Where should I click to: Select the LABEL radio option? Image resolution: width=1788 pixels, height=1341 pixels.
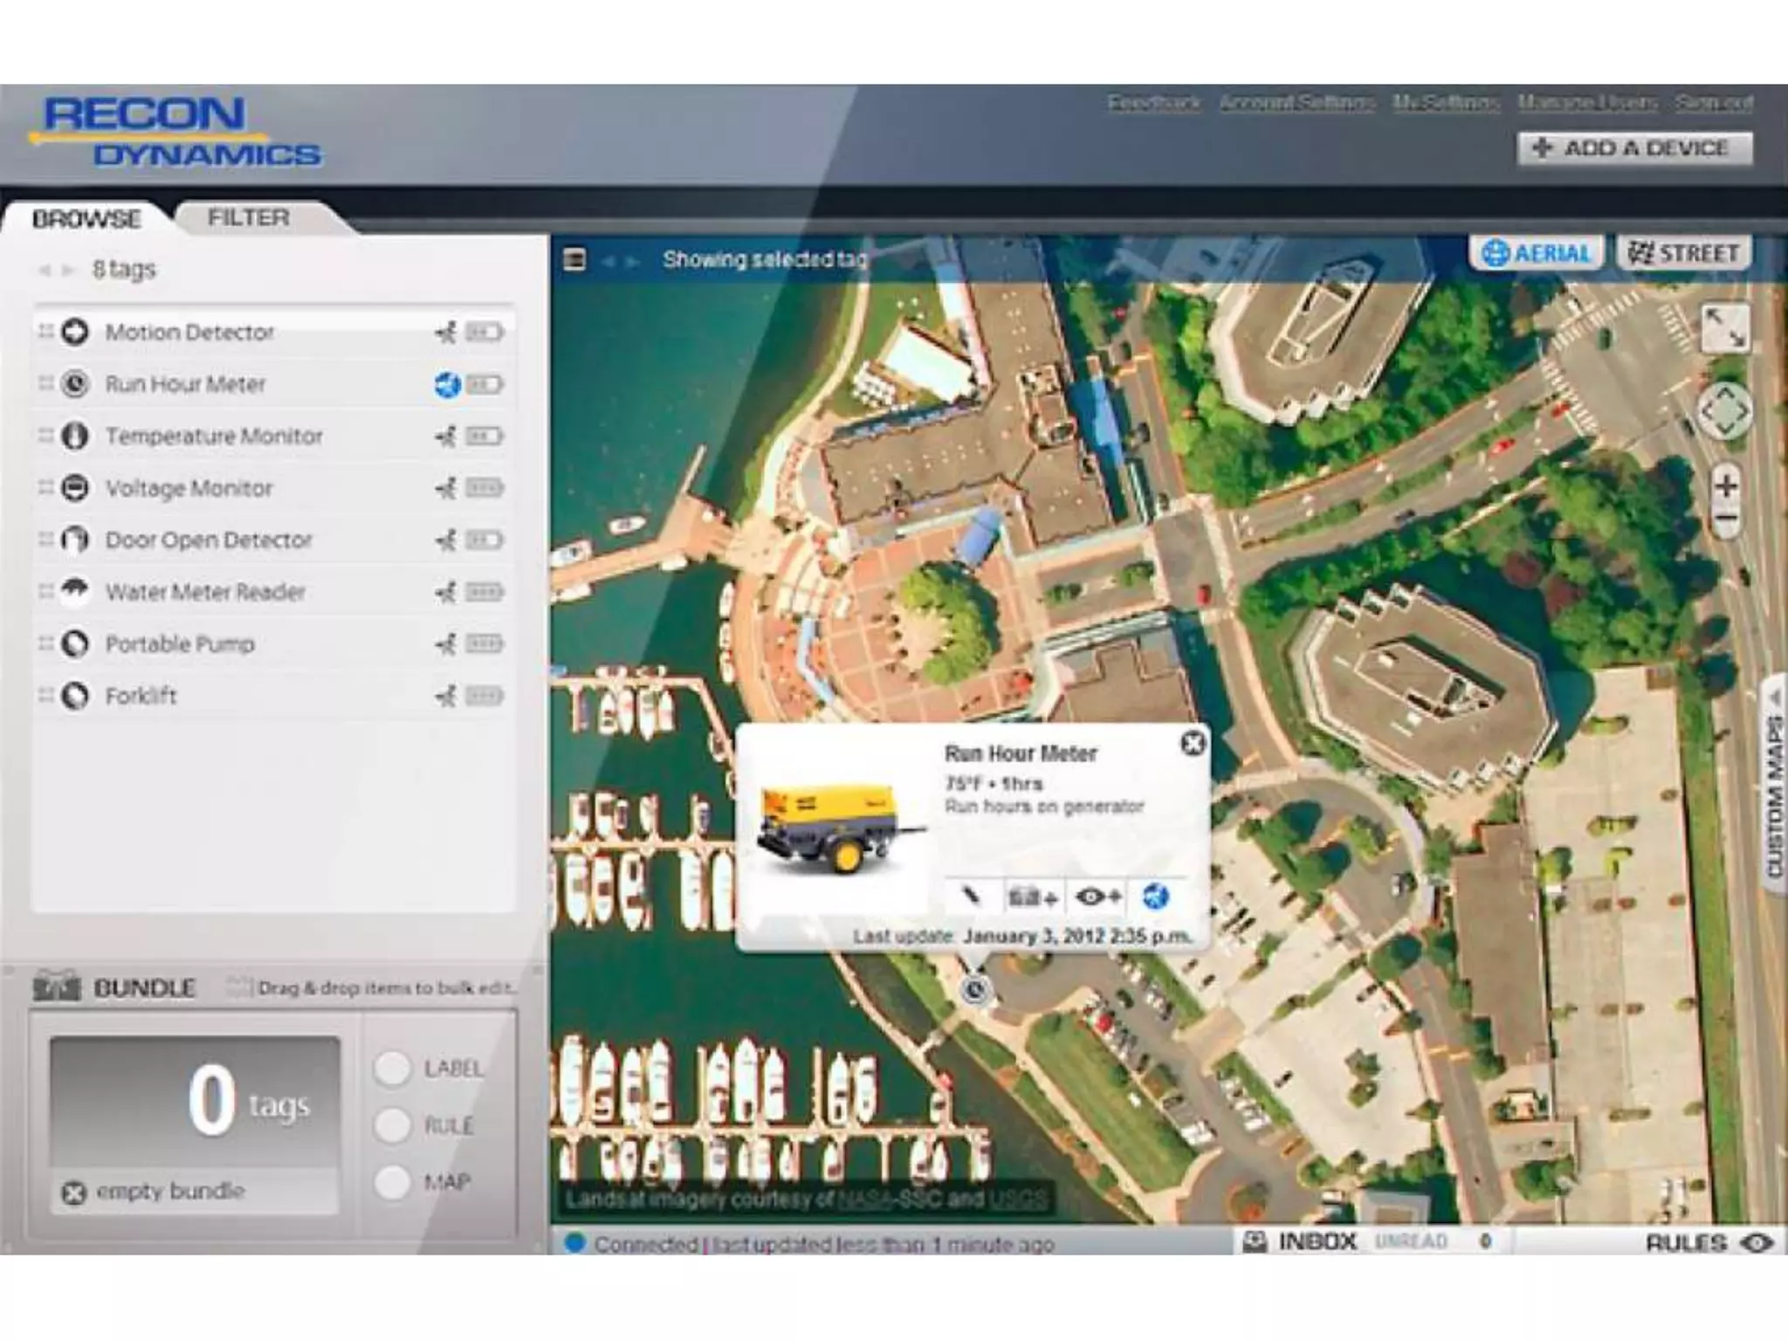point(393,1069)
